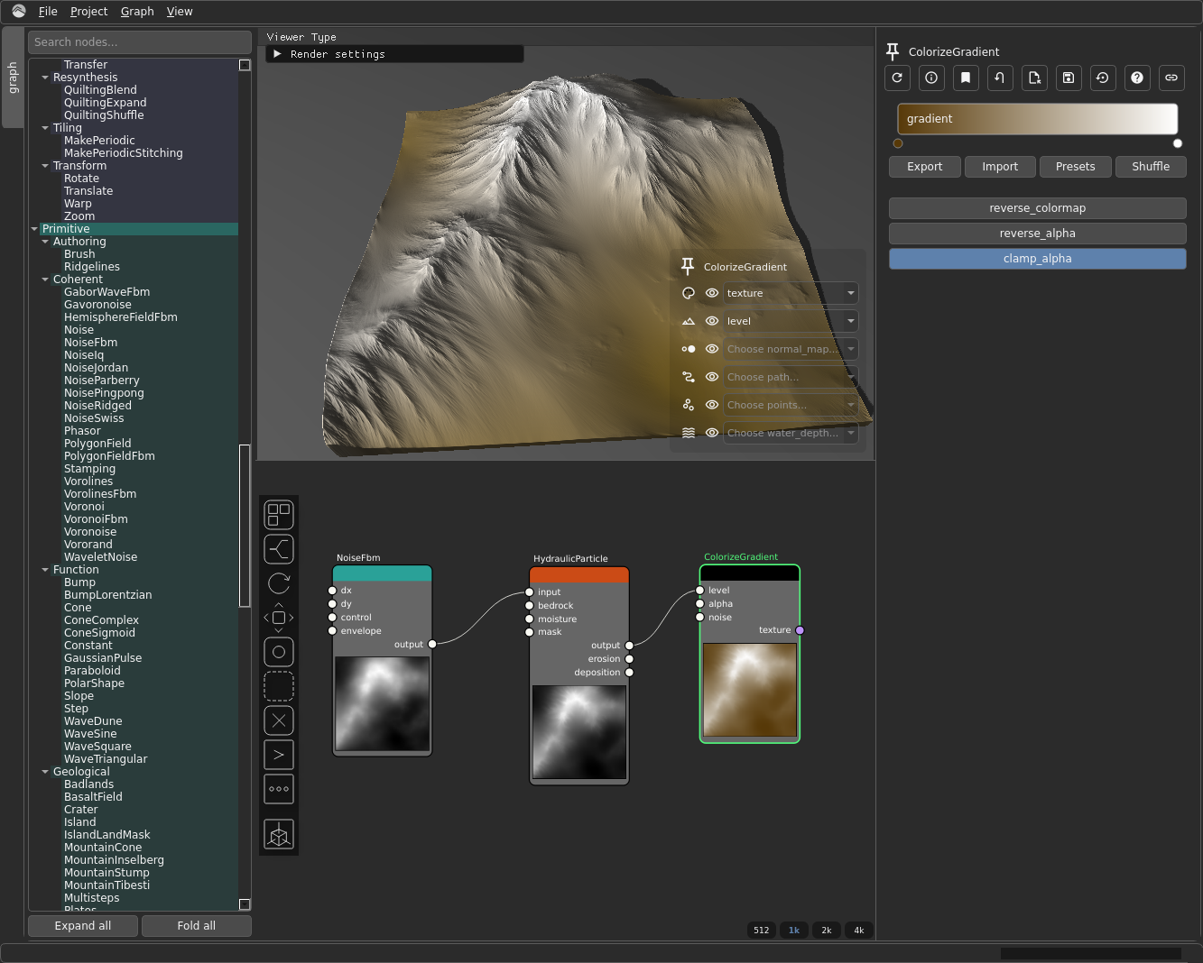
Task: Open the level dropdown in viewer overlay
Action: (791, 321)
